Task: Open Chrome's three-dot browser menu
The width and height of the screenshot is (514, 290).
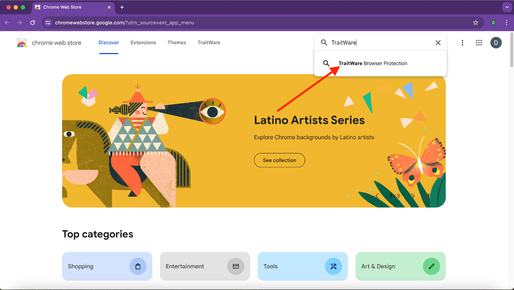Action: 506,23
